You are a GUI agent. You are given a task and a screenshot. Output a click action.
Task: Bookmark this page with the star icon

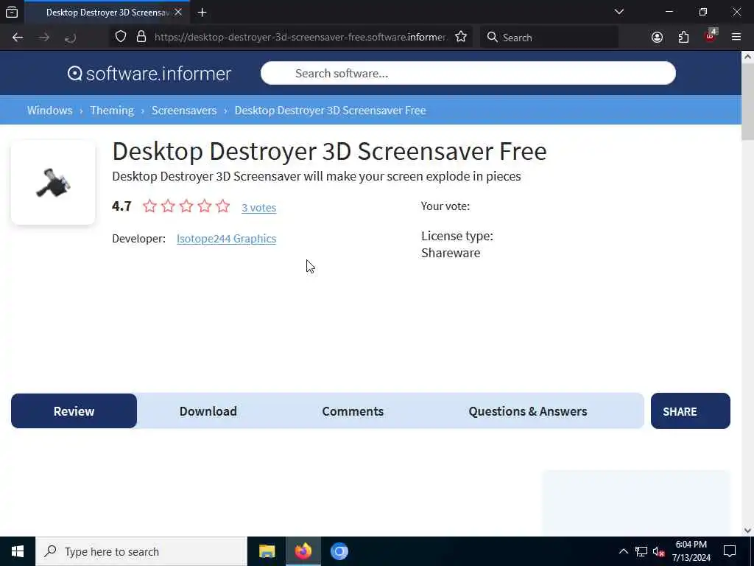[461, 37]
